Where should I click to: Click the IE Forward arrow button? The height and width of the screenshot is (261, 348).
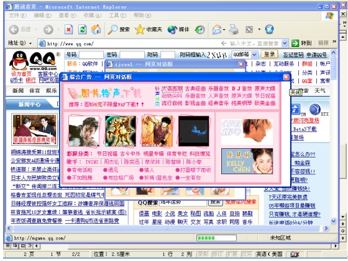48,29
